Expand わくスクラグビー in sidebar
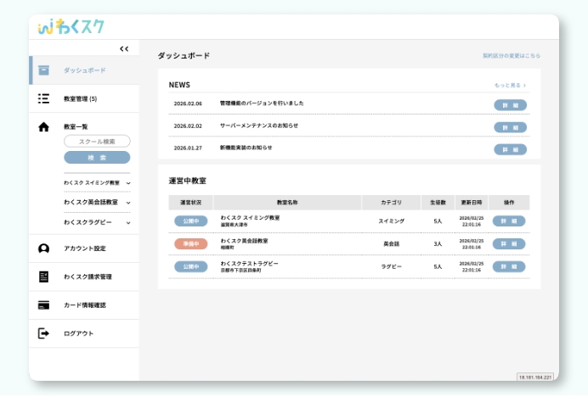This screenshot has height=402, width=588. [x=128, y=223]
